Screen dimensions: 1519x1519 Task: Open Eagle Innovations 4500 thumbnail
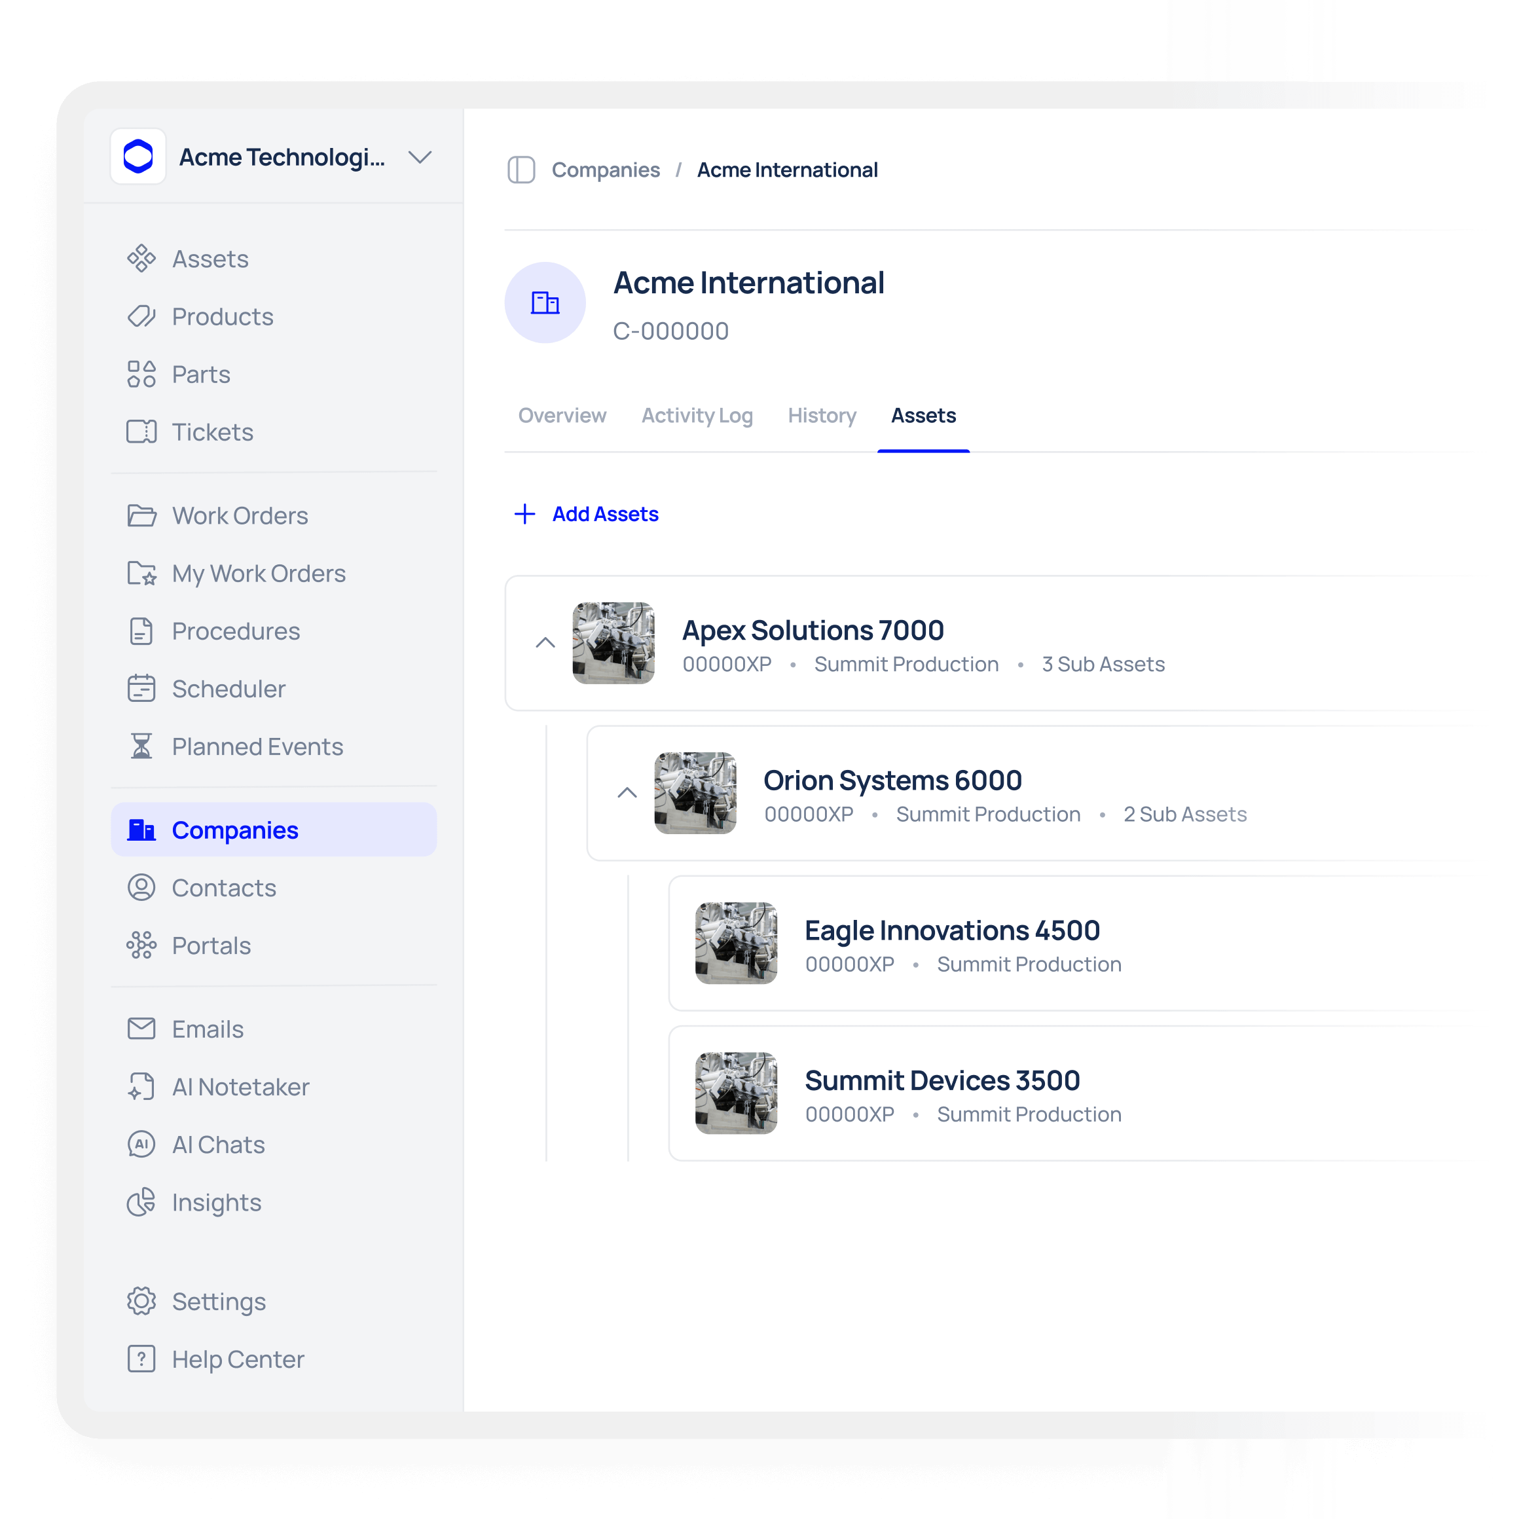point(736,943)
